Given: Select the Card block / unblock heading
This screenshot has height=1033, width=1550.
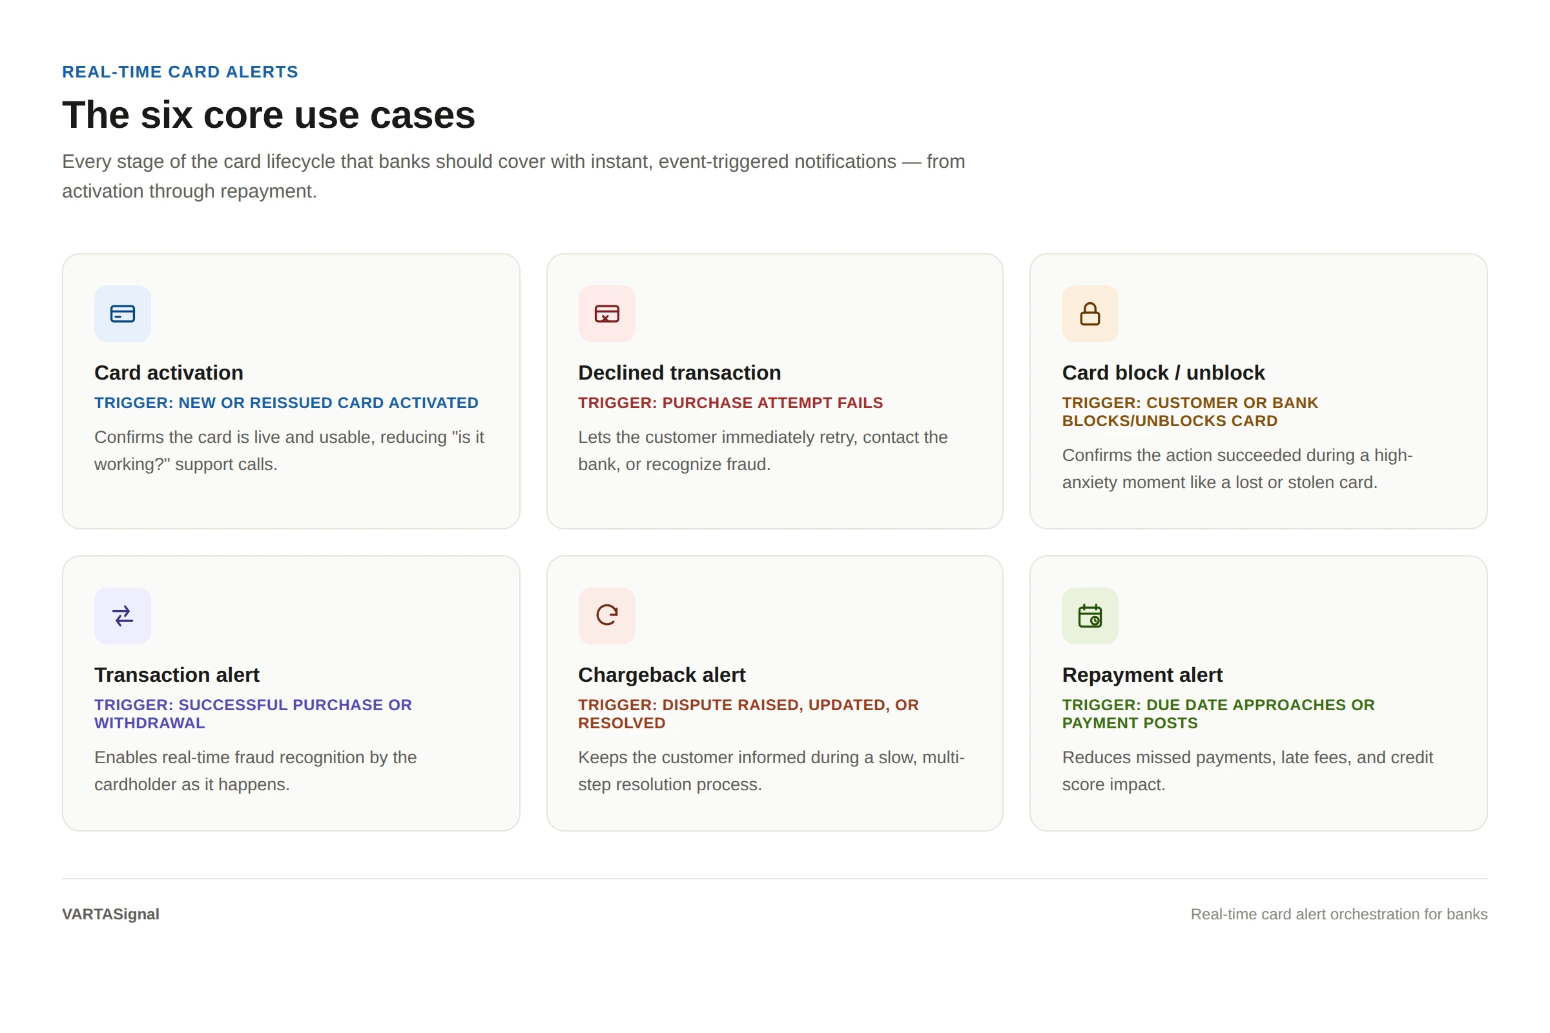Looking at the screenshot, I should point(1163,373).
